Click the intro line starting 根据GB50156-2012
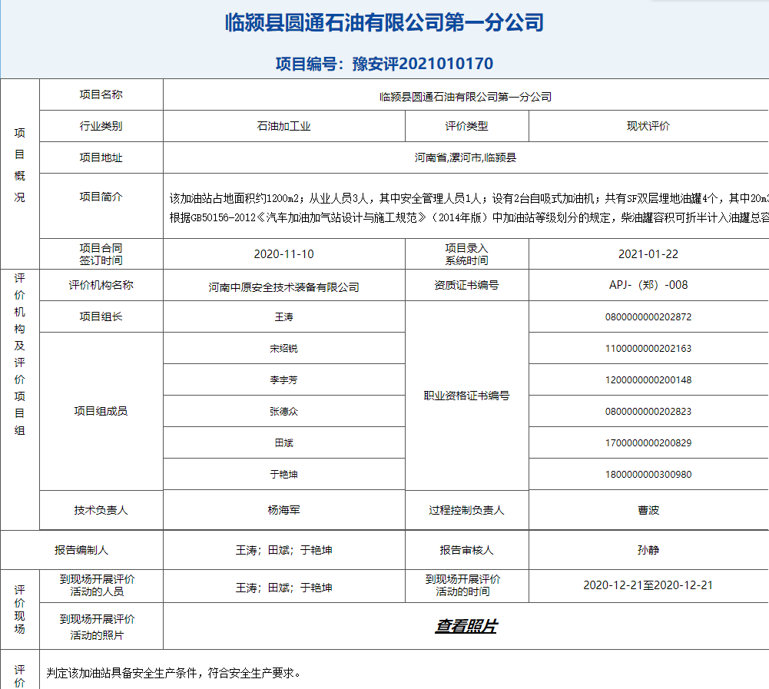The width and height of the screenshot is (769, 689). [x=469, y=217]
